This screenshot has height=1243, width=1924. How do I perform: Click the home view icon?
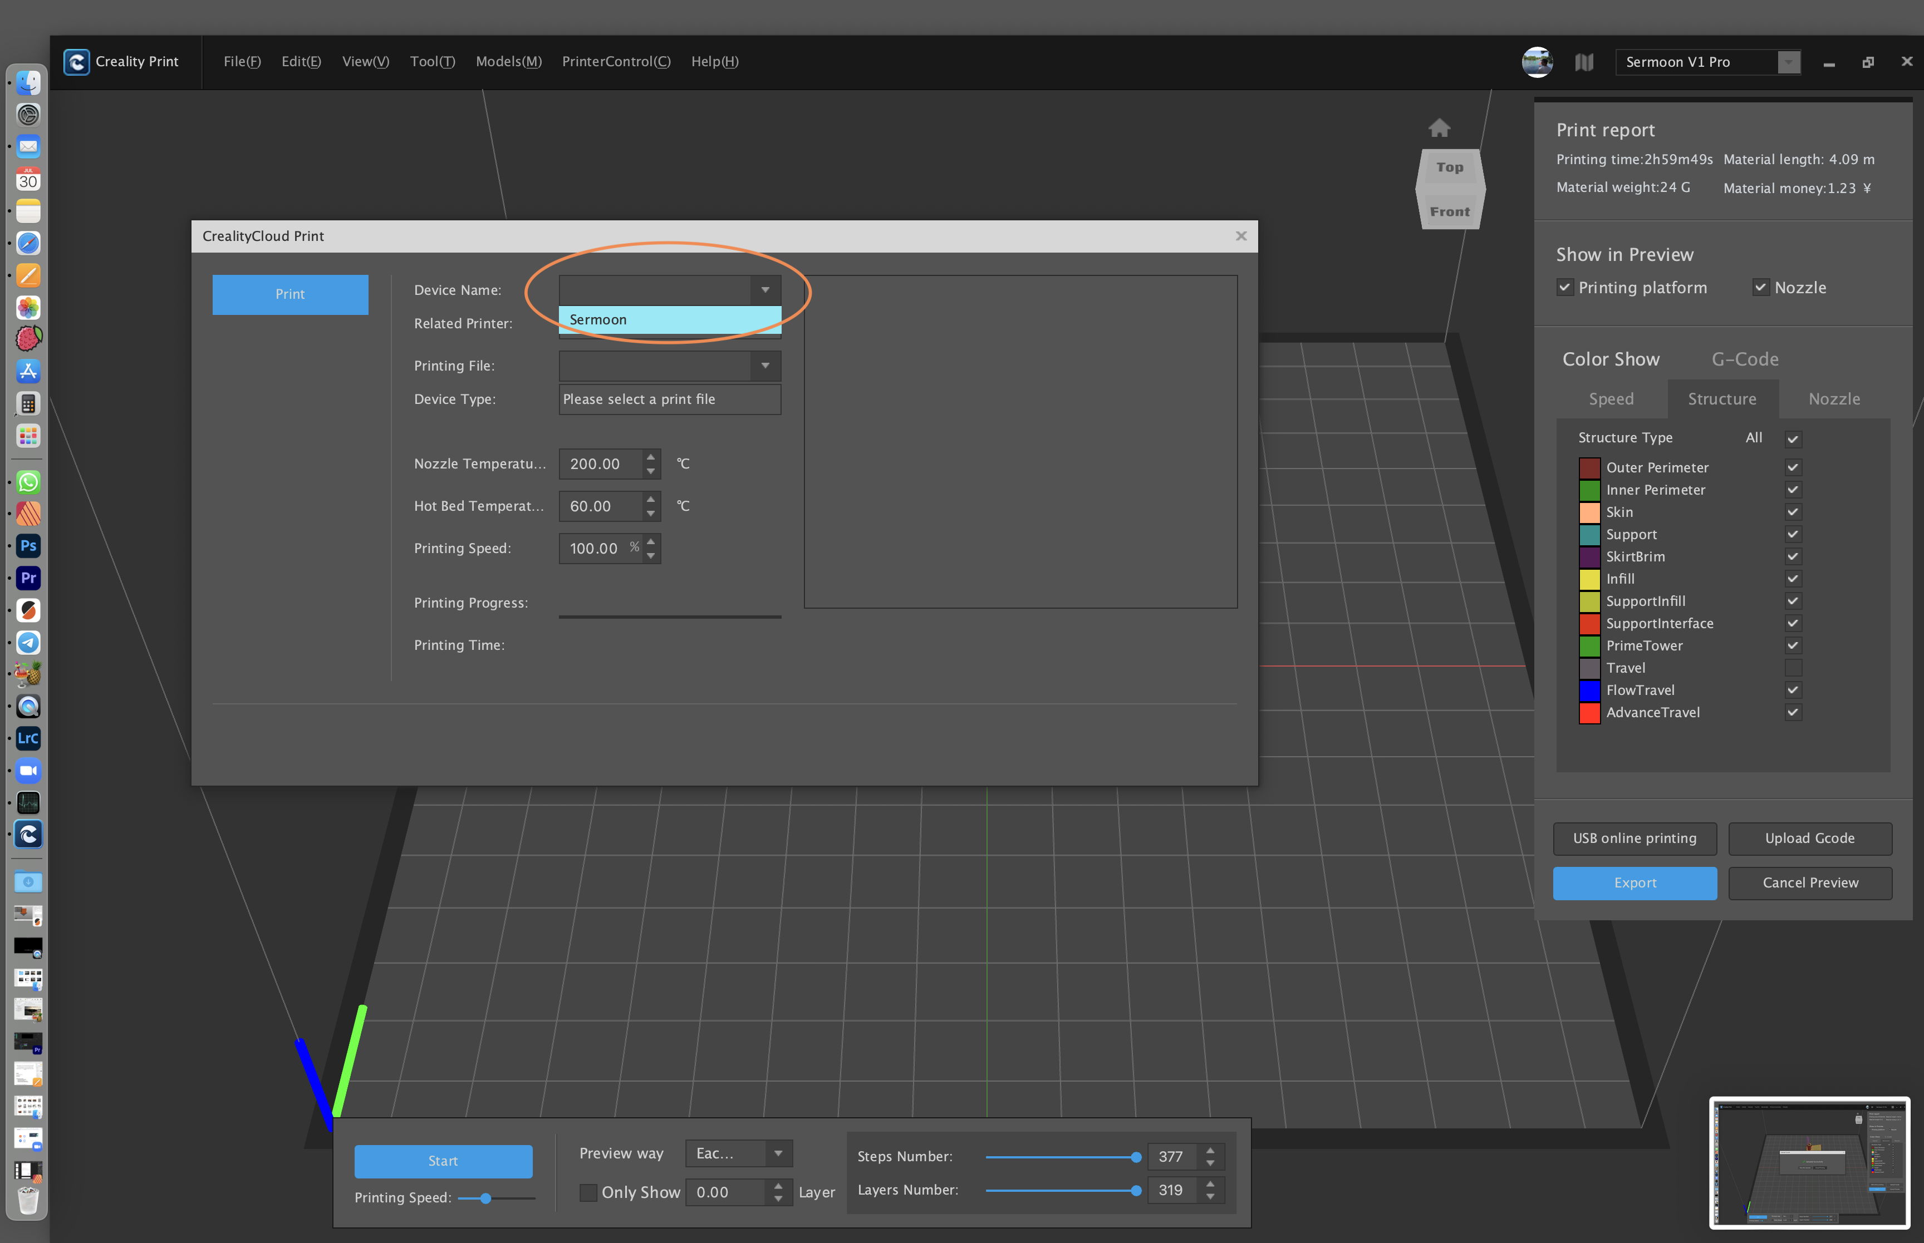coord(1439,127)
